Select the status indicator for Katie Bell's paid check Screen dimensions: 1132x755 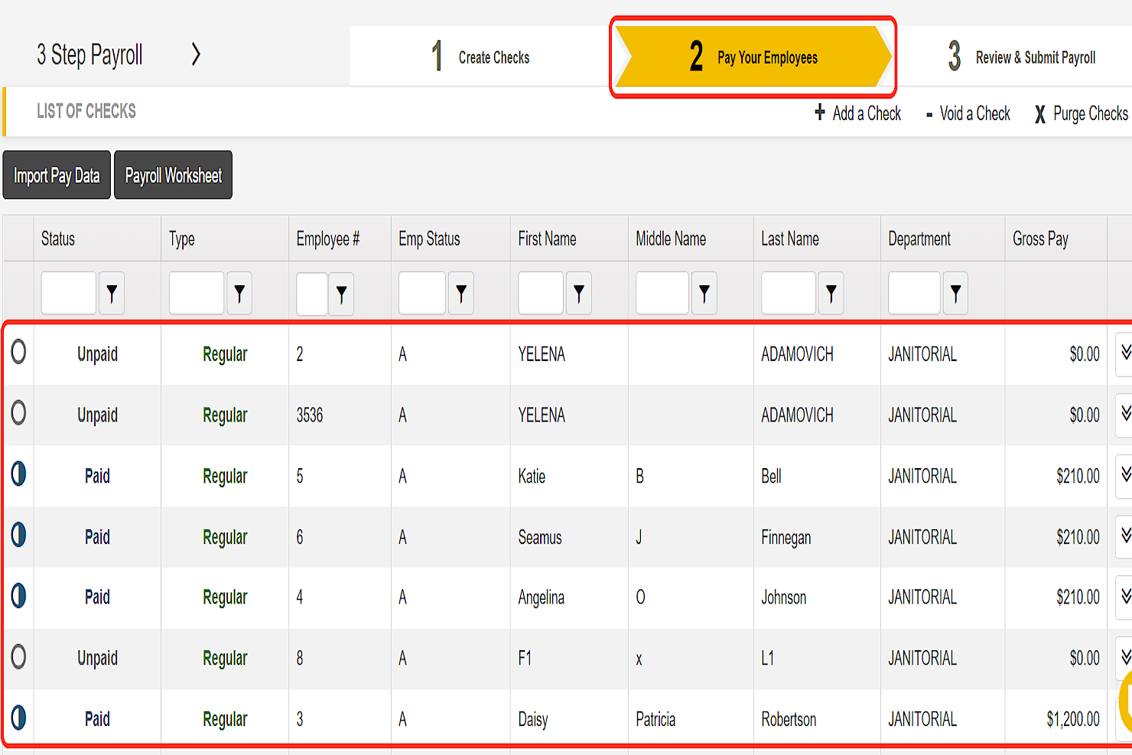point(18,475)
